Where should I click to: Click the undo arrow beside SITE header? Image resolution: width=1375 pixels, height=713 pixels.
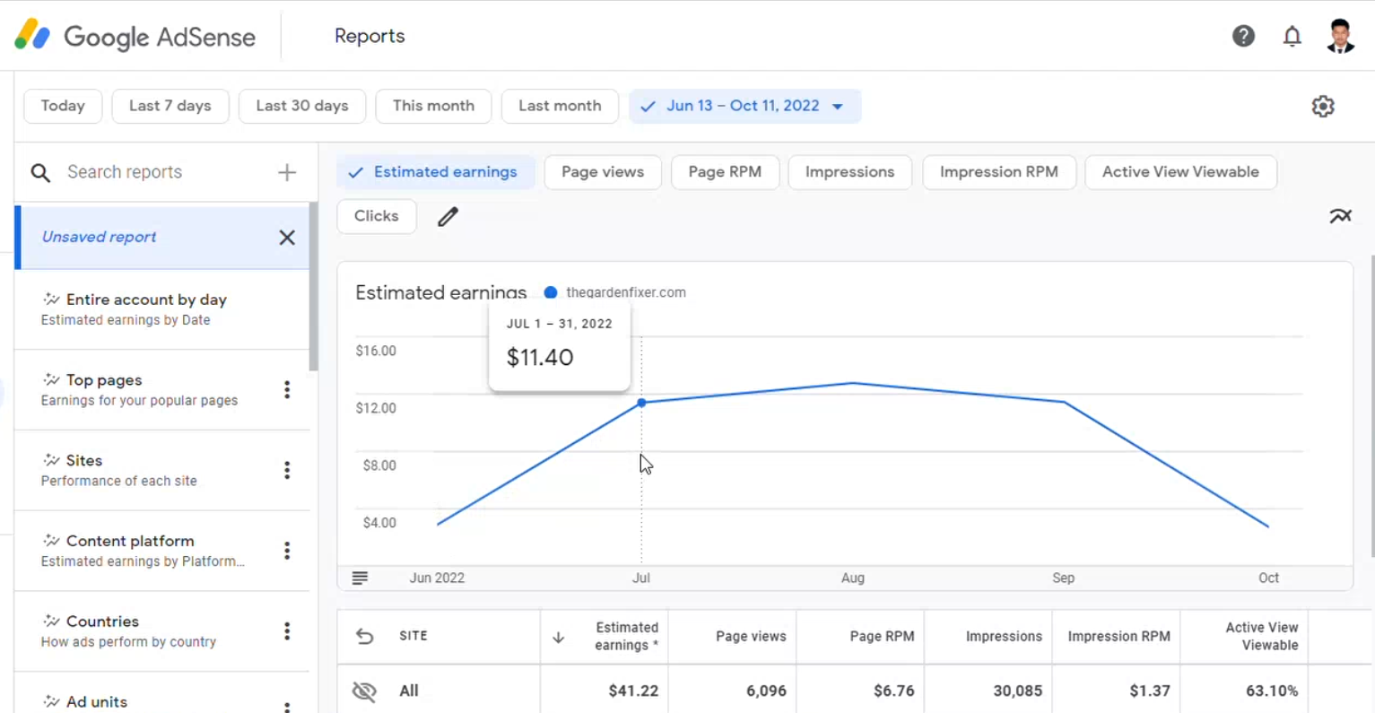(364, 636)
